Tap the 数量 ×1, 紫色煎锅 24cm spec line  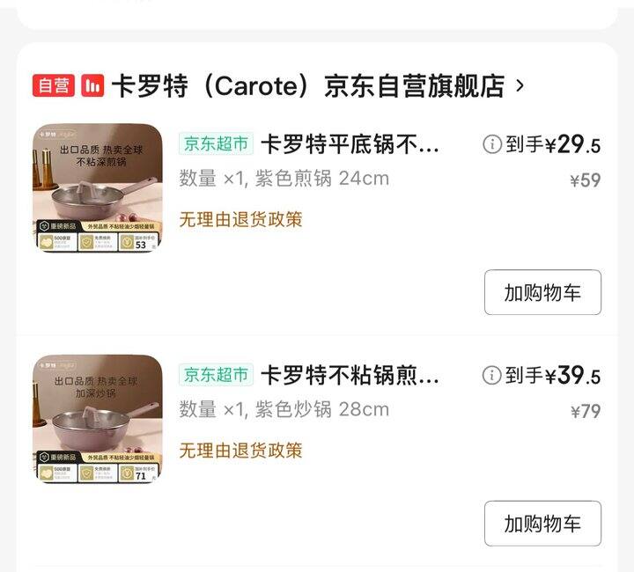coord(284,179)
